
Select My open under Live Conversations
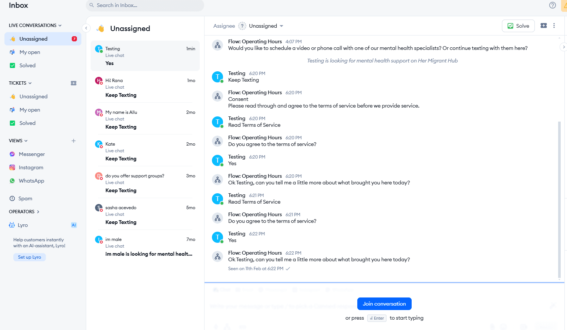(30, 52)
